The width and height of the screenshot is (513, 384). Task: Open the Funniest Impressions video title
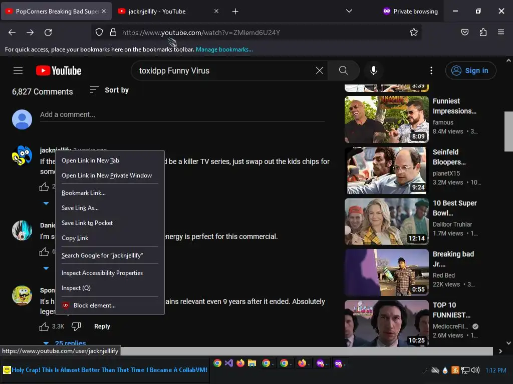pyautogui.click(x=454, y=106)
